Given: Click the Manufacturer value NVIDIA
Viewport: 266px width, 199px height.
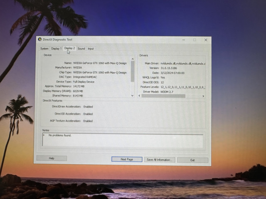Looking at the screenshot, I should 77,68.
